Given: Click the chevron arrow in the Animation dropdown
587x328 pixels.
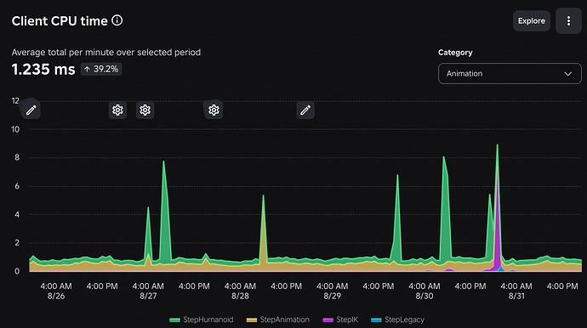Looking at the screenshot, I should click(x=568, y=74).
